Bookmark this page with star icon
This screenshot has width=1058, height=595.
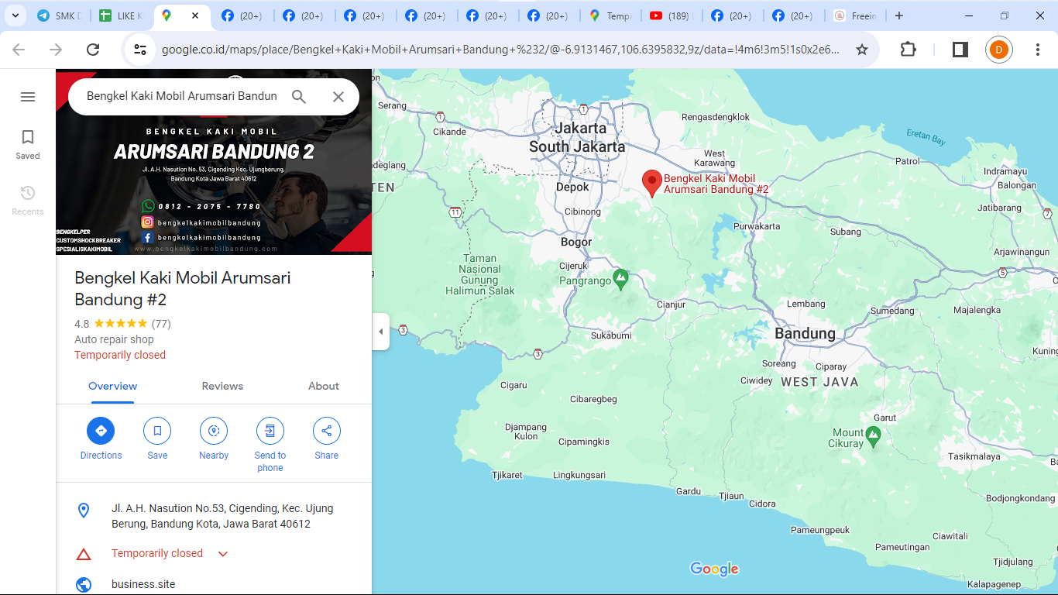(862, 50)
